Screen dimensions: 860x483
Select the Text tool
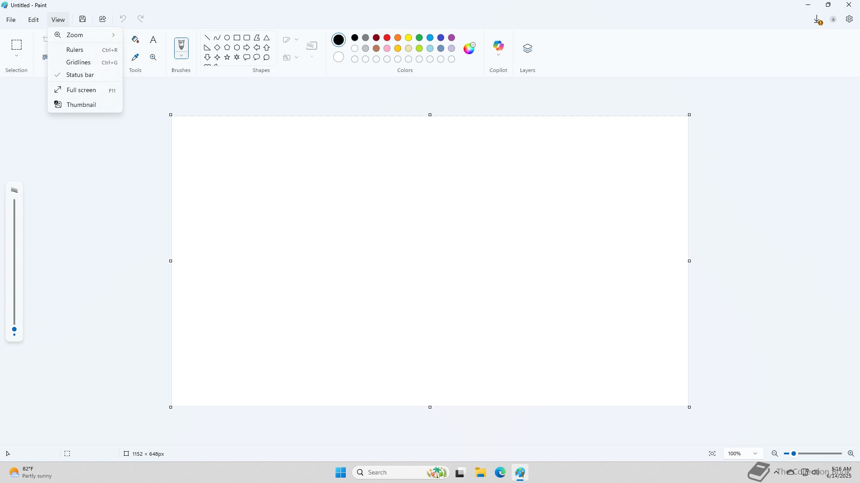(153, 39)
